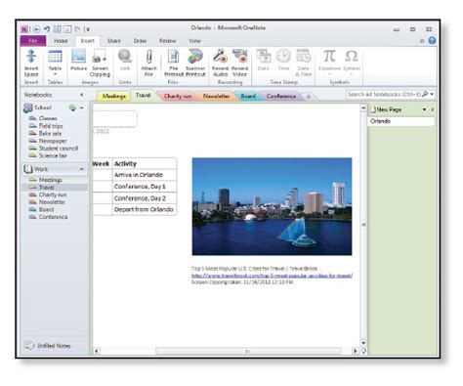Insert a File Printout
Image resolution: width=463 pixels, height=386 pixels.
pos(174,64)
